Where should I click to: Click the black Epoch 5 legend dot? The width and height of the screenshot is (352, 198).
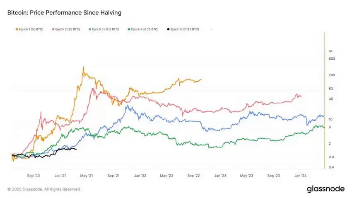168,29
